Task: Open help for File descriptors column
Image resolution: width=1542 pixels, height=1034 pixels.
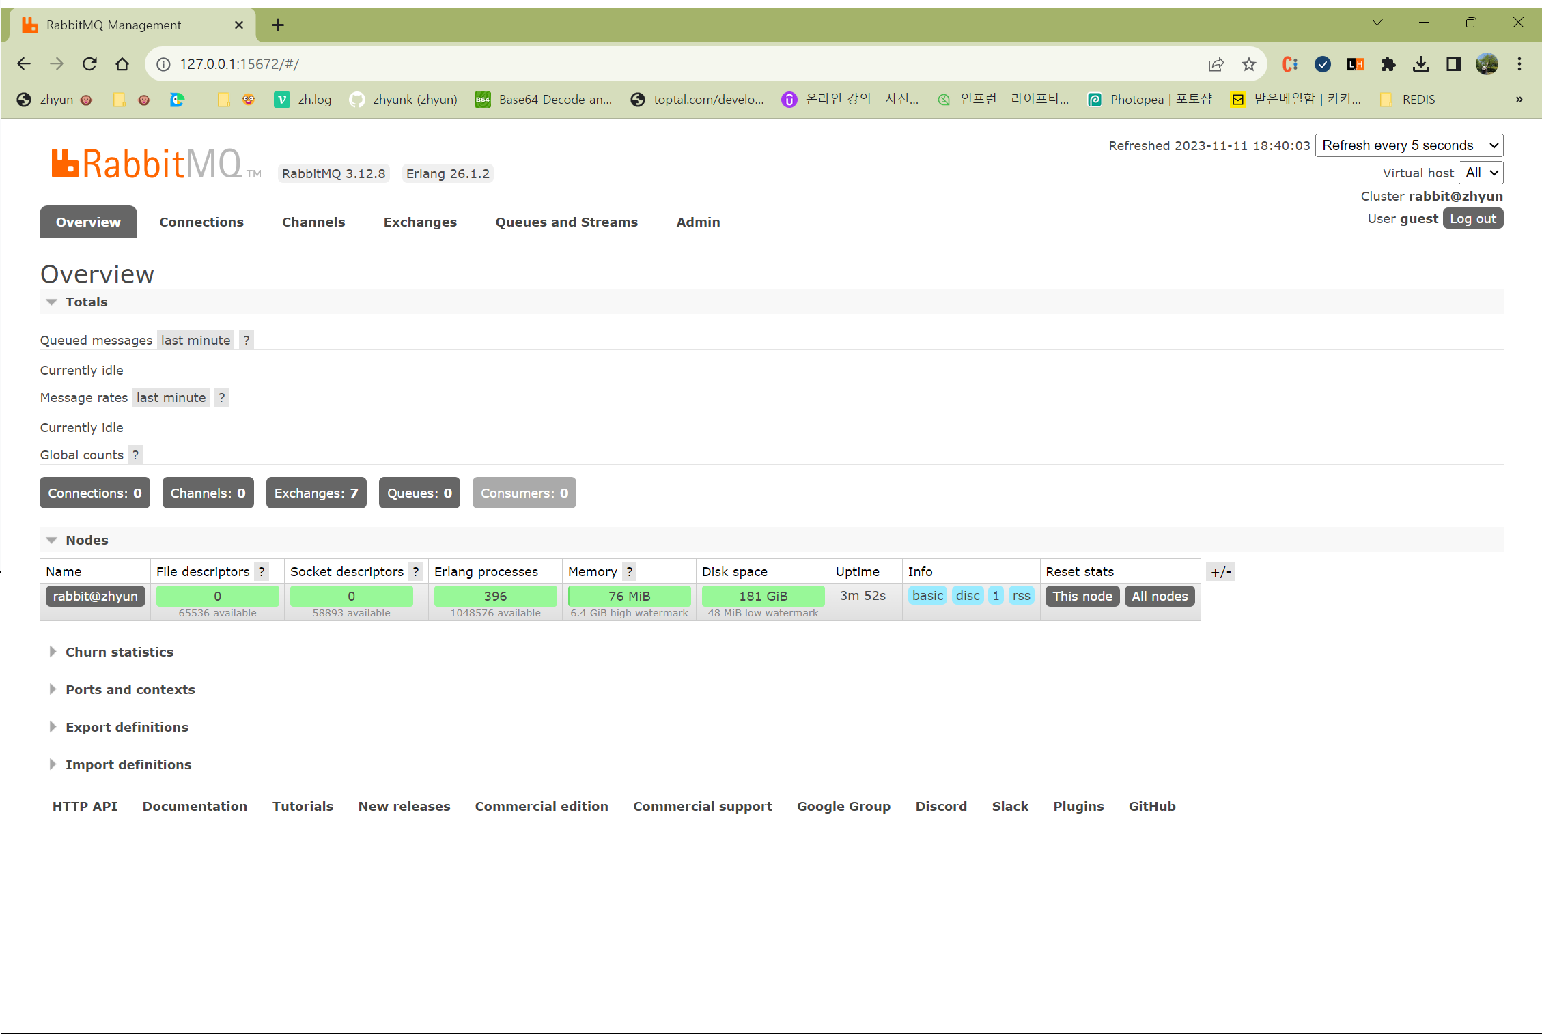Action: pos(262,571)
